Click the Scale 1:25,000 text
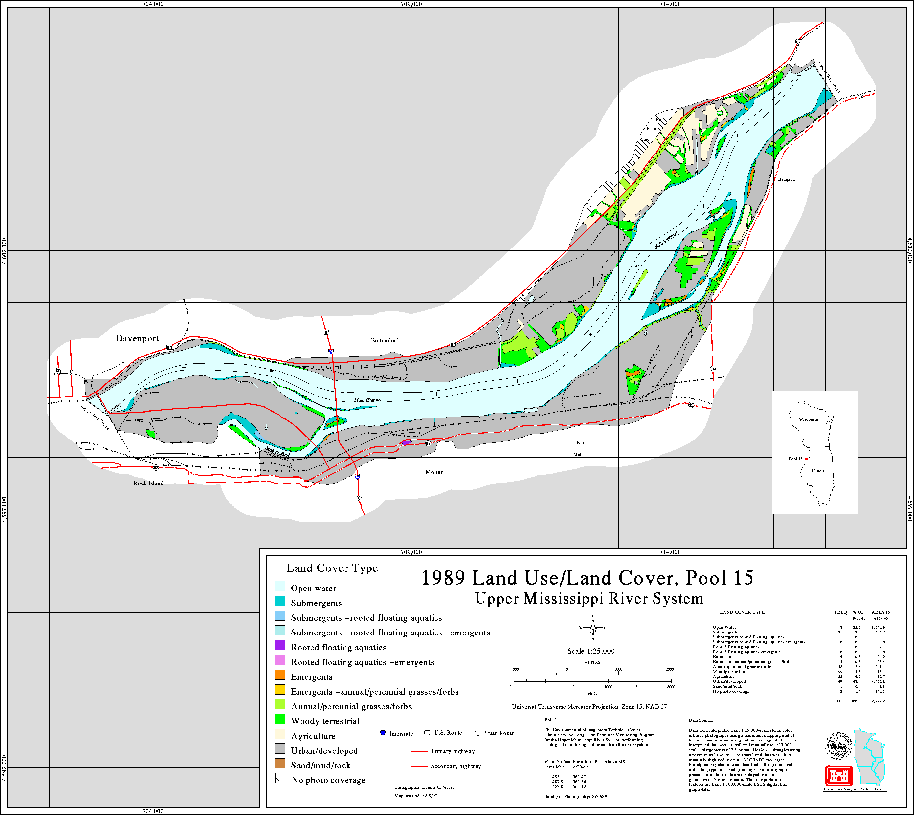This screenshot has width=914, height=815. [591, 651]
